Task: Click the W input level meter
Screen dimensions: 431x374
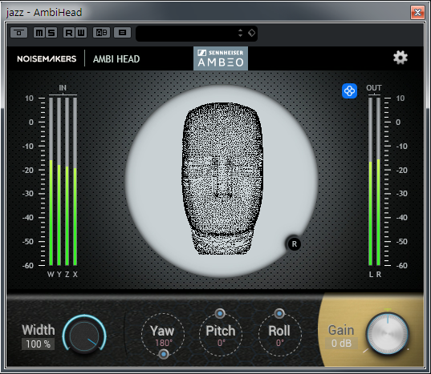Action: pyautogui.click(x=51, y=182)
